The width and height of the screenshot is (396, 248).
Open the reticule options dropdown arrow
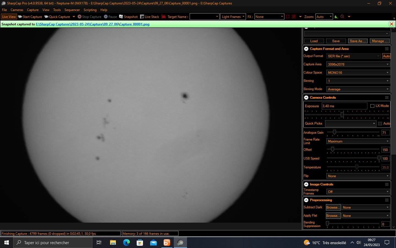tap(300, 17)
